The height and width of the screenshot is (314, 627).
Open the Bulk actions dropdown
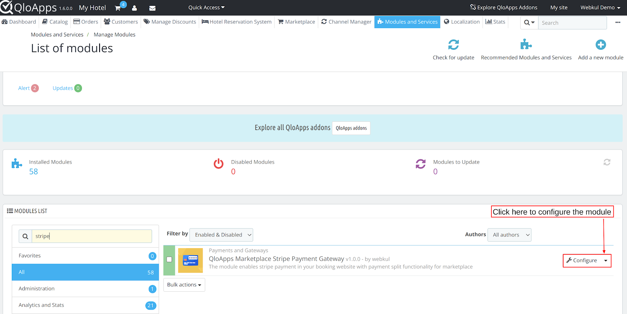pyautogui.click(x=184, y=285)
